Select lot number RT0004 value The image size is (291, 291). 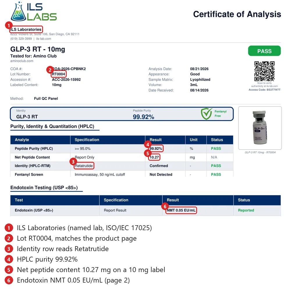pos(58,74)
